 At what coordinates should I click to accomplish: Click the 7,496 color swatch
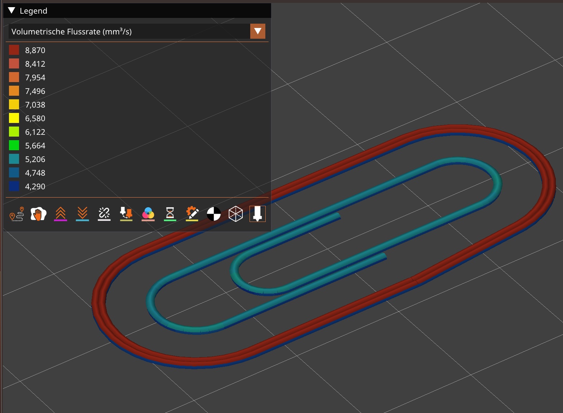(14, 91)
